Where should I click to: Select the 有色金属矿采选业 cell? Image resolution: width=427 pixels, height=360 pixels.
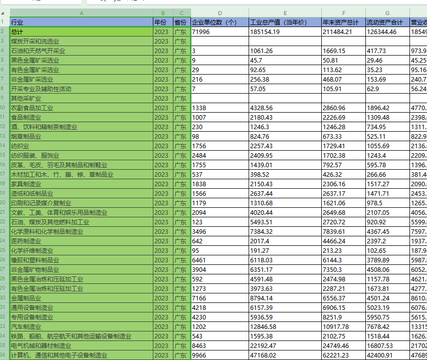pos(81,70)
